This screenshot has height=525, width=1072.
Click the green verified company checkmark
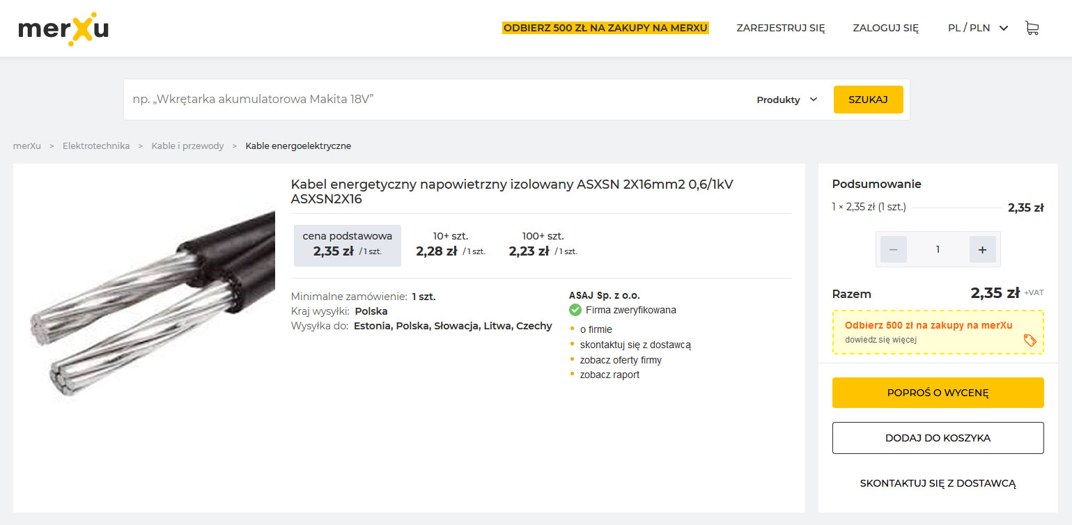(x=575, y=310)
